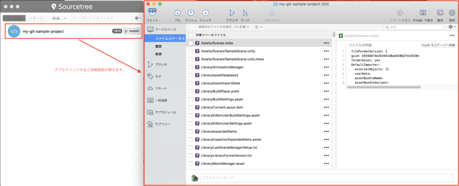Click the master branch badge in Sourcetree window

[x=132, y=31]
